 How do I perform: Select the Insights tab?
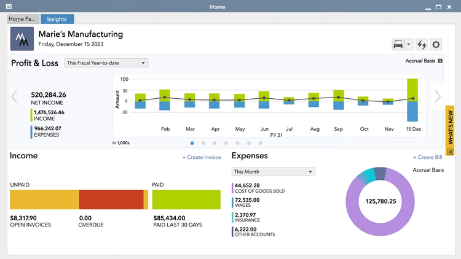tap(57, 19)
